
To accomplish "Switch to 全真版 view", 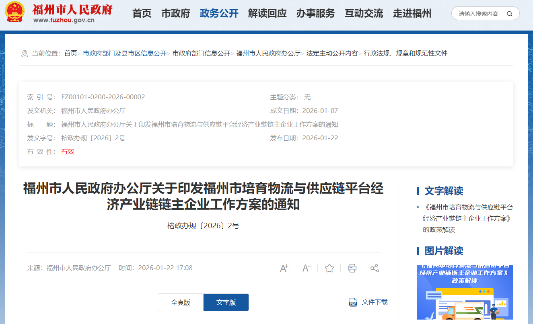I will pos(181,302).
